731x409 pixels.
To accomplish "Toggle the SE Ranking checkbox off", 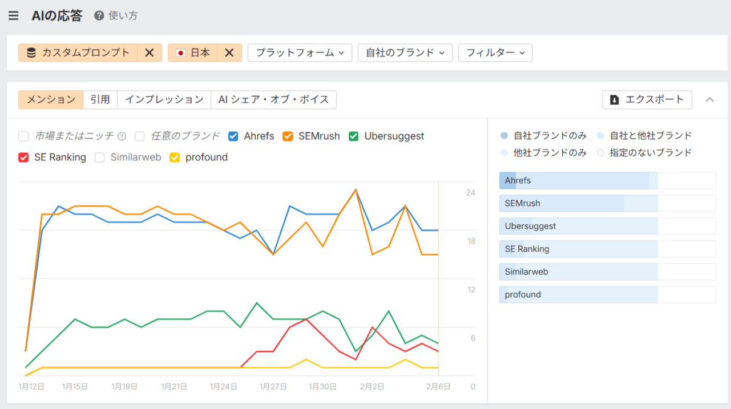I will tap(23, 157).
